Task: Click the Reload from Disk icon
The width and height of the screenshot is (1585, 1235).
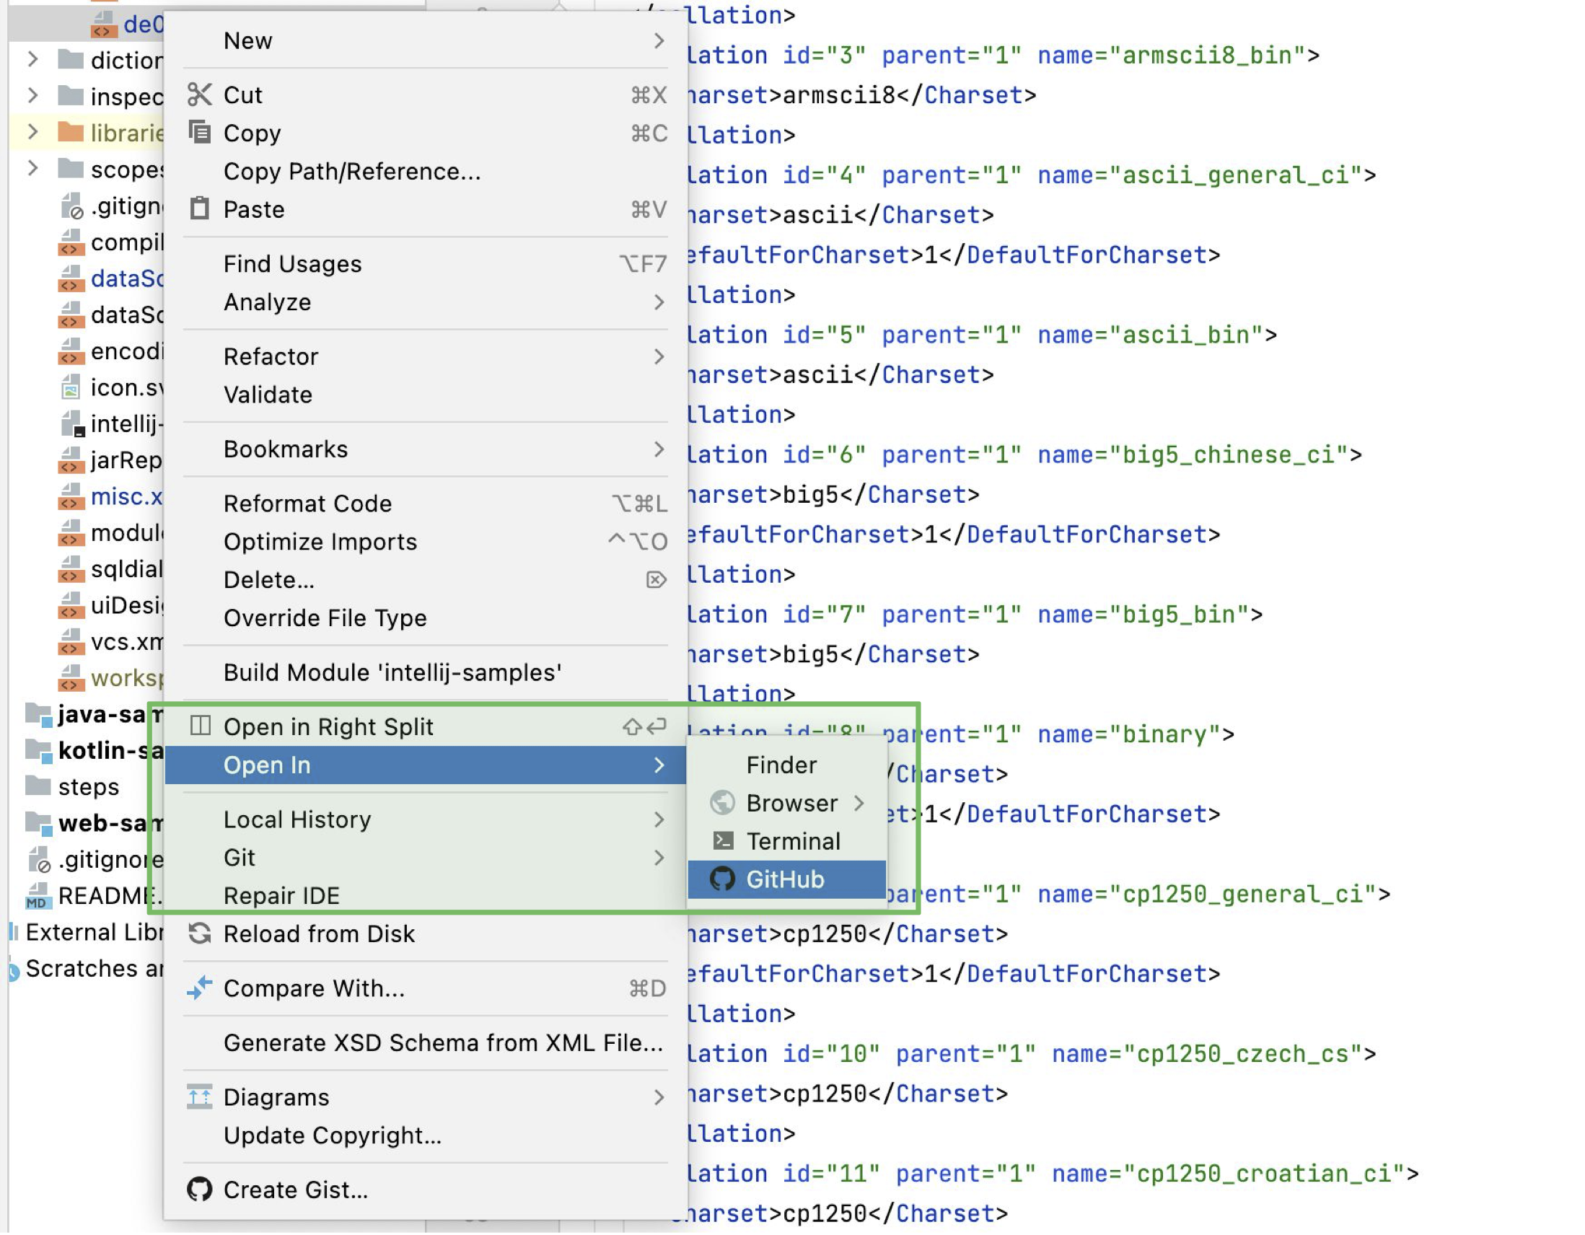Action: point(200,933)
